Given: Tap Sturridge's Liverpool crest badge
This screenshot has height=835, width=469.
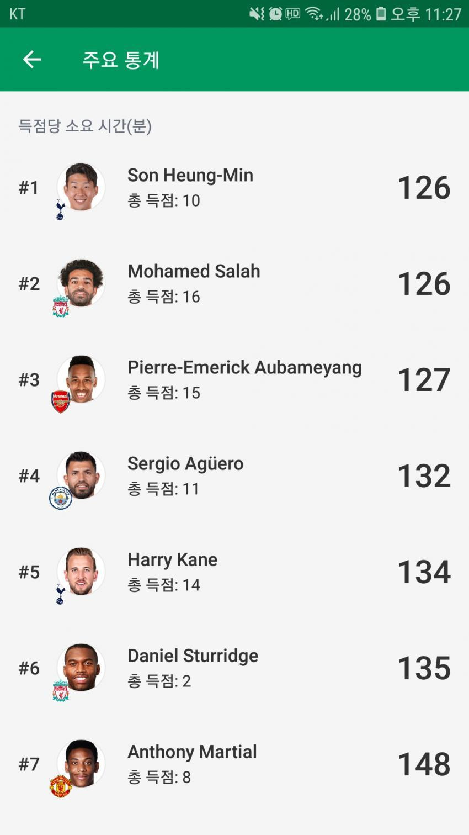Looking at the screenshot, I should point(61,691).
